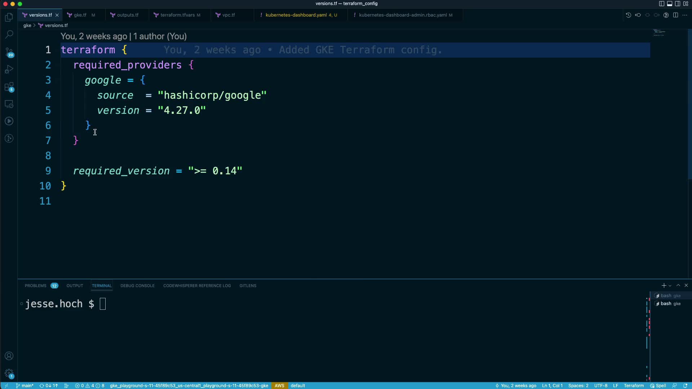Viewport: 692px width, 389px height.
Task: Switch to the gke.tf editor tab
Action: [80, 15]
